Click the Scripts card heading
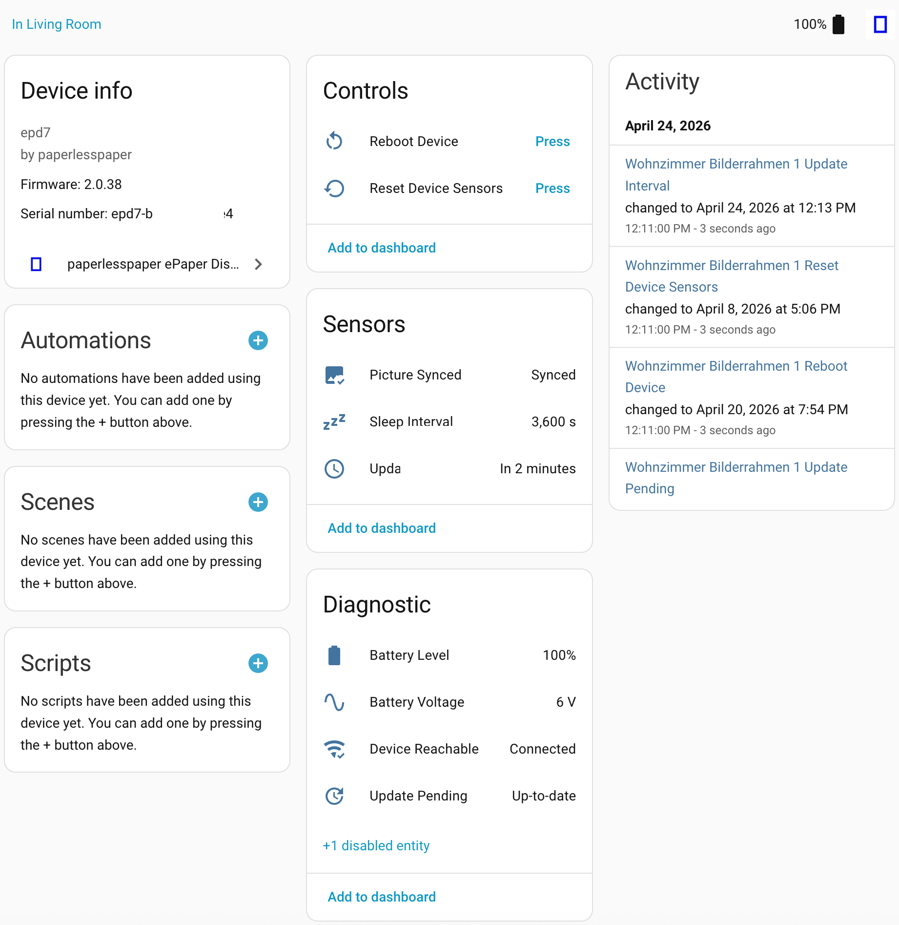Image resolution: width=899 pixels, height=925 pixels. tap(56, 663)
